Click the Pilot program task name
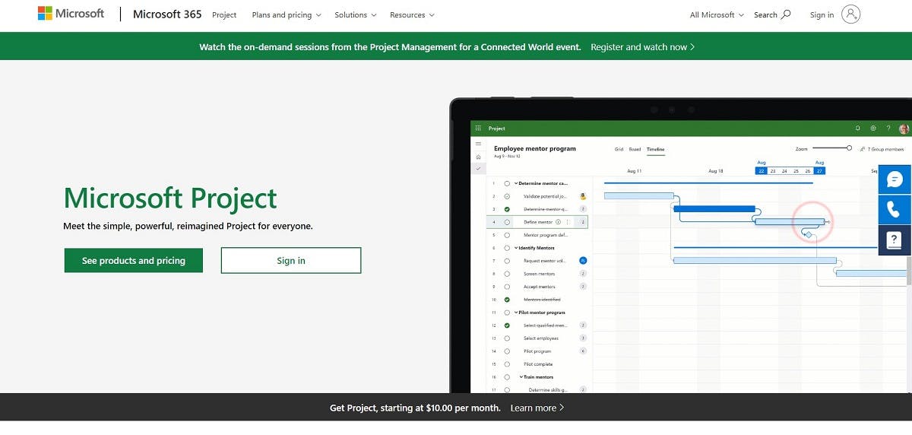Image resolution: width=912 pixels, height=435 pixels. pos(537,351)
